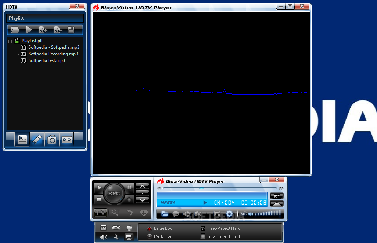Scan for channels with the antenna search icon
The image size is (377, 243).
pos(116,213)
